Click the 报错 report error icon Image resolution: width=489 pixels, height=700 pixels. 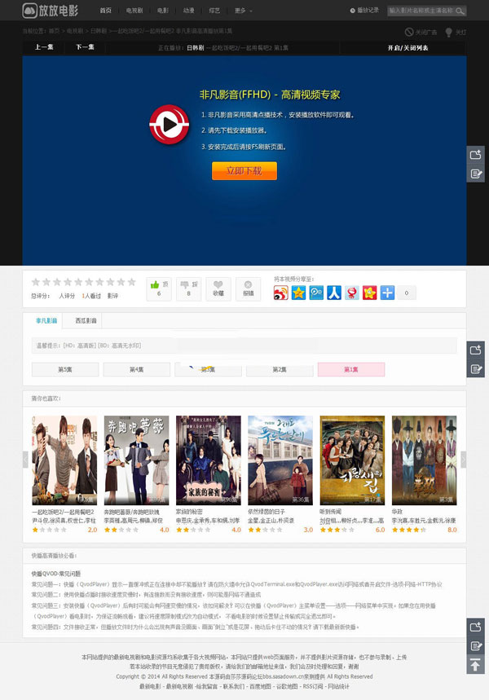point(248,285)
